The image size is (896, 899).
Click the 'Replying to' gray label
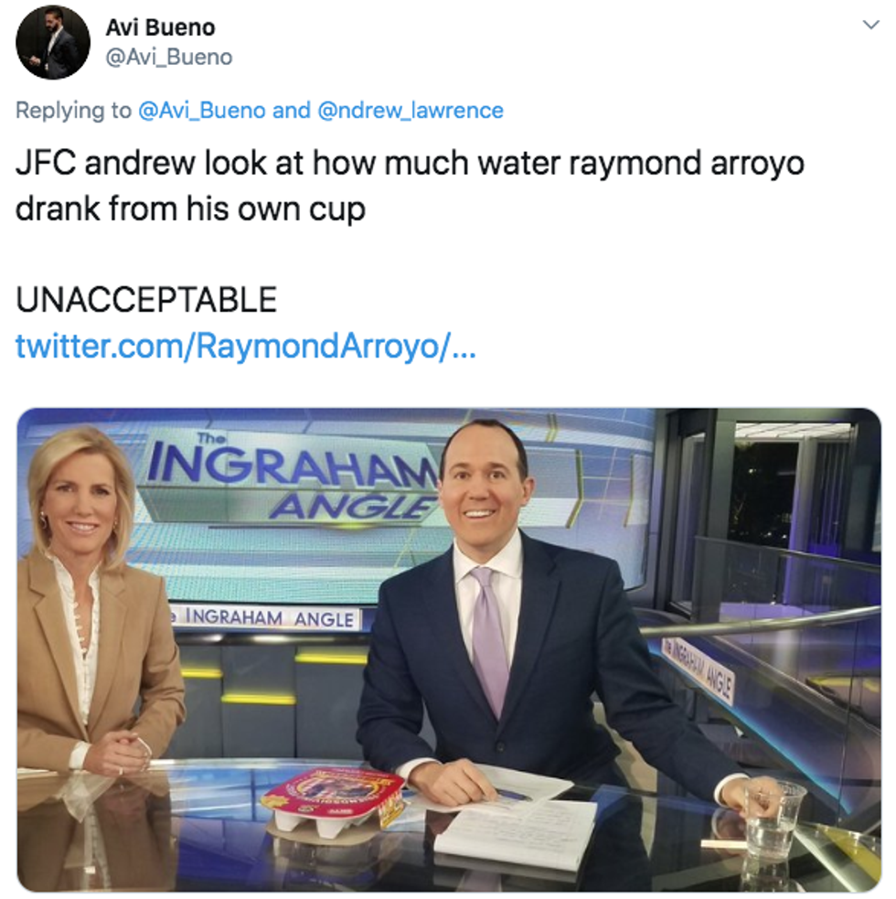click(73, 110)
